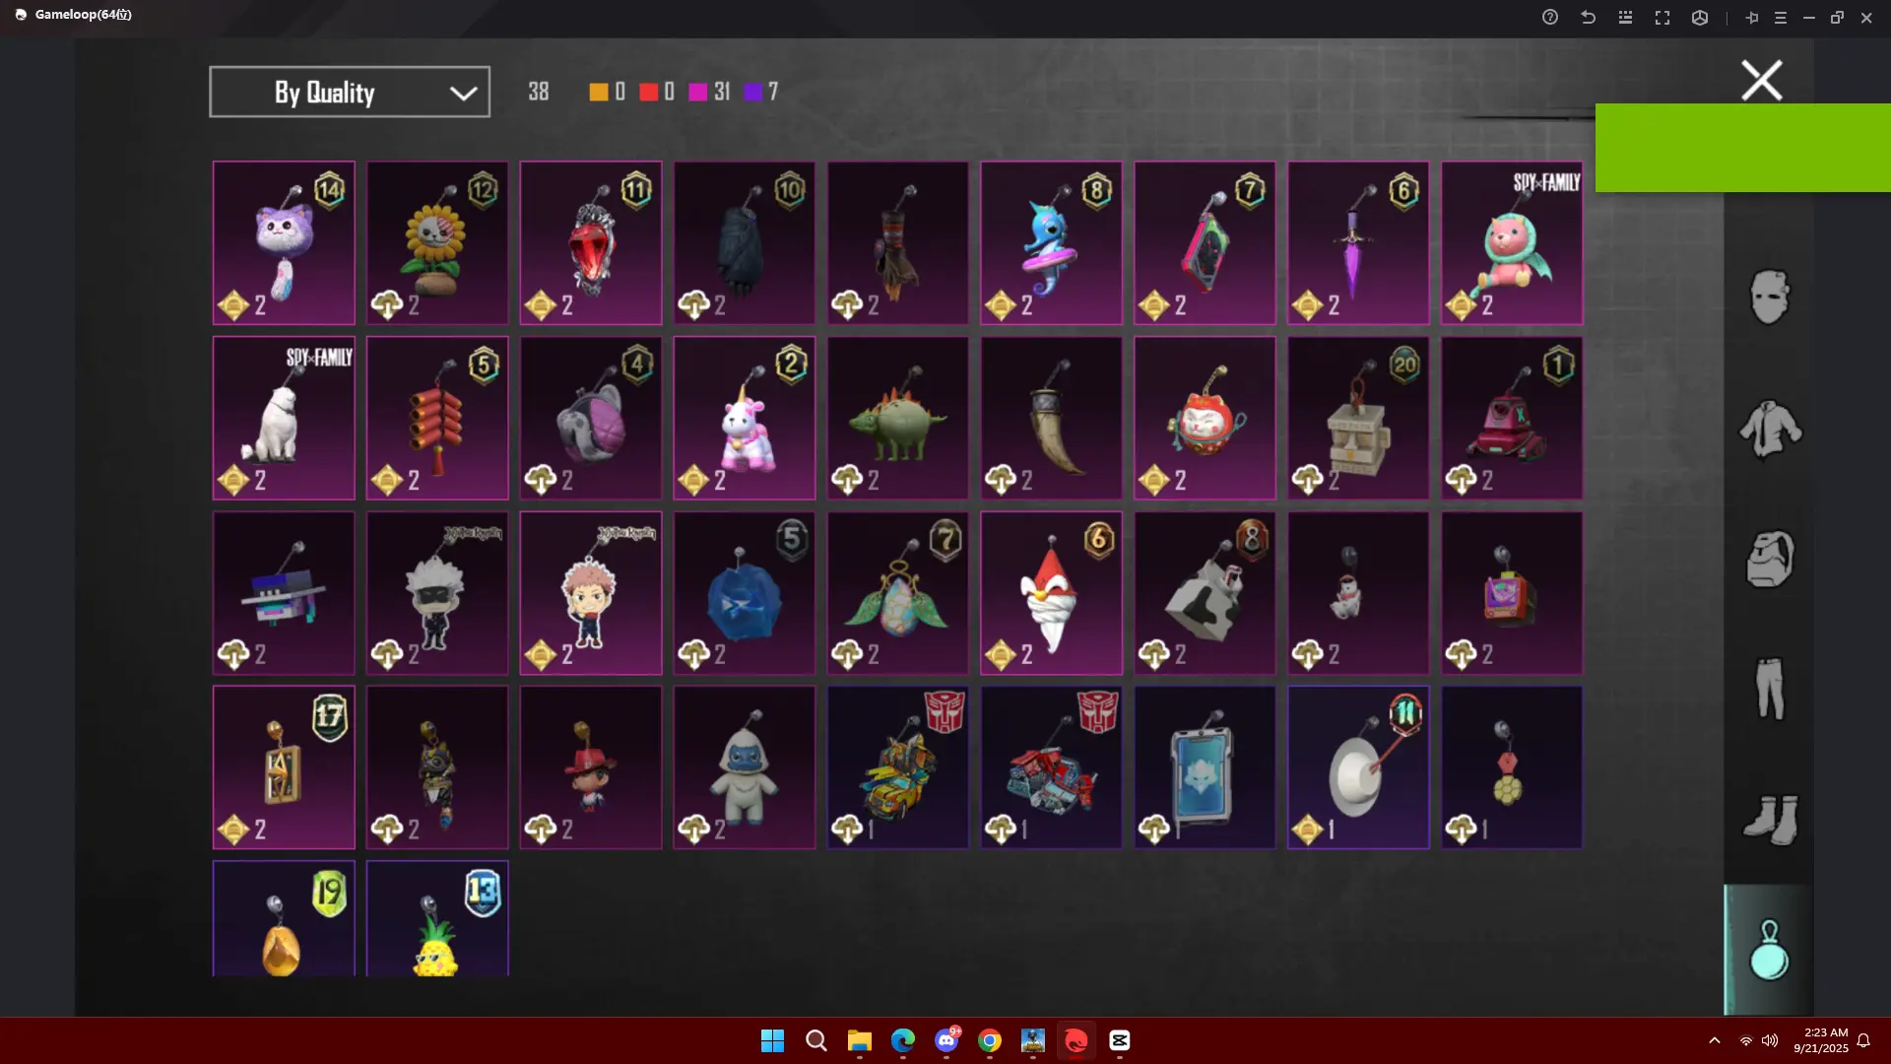Expand the By Quality sort dropdown
This screenshot has width=1891, height=1064.
click(350, 92)
